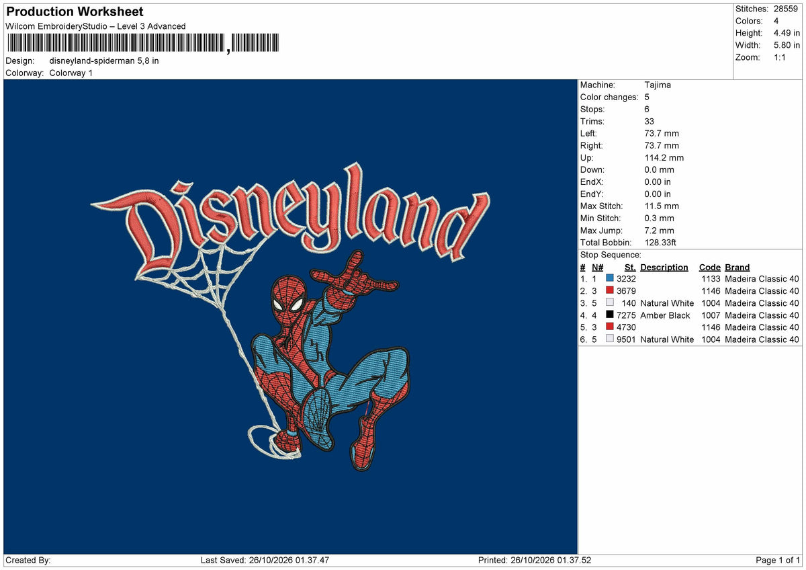This screenshot has width=806, height=570.
Task: Select the Colorway 1 value
Action: point(71,73)
